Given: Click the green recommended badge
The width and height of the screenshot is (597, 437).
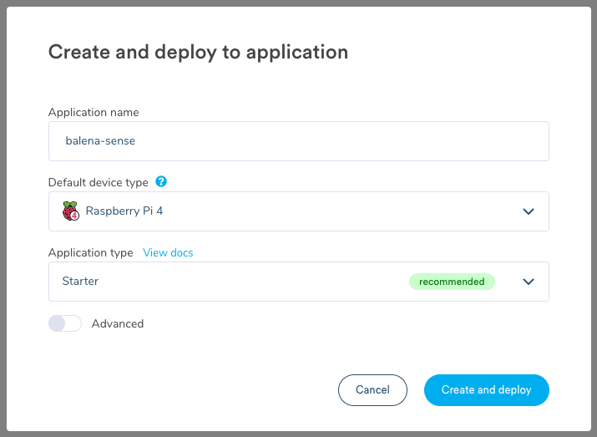Looking at the screenshot, I should [452, 282].
